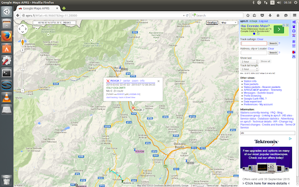299x187 pixels.
Task: Show bookmarks list clipboard icon
Action: [254, 15]
